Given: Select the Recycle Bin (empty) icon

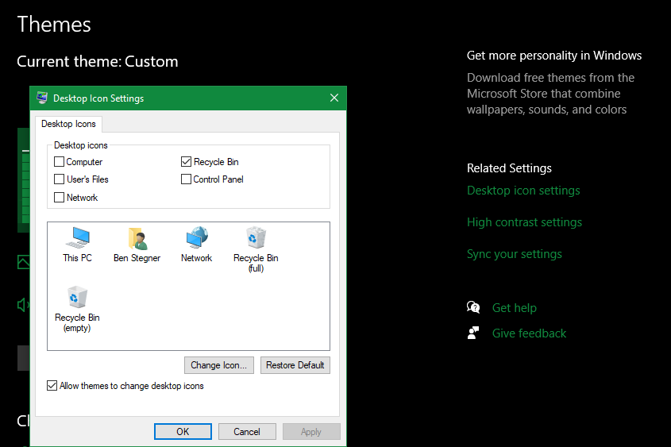Looking at the screenshot, I should pos(77,298).
